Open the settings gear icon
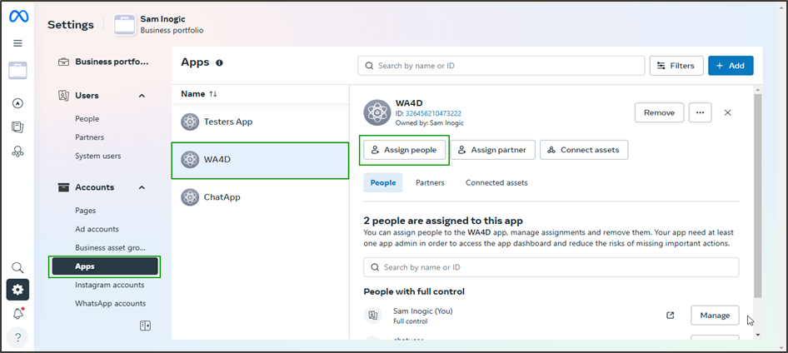 coord(17,290)
